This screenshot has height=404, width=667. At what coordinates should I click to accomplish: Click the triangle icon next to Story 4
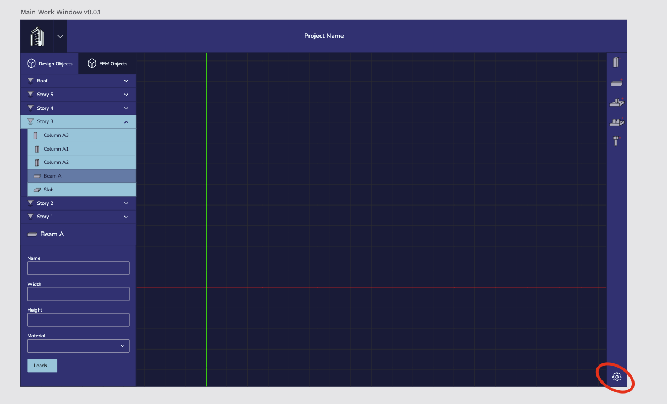31,108
